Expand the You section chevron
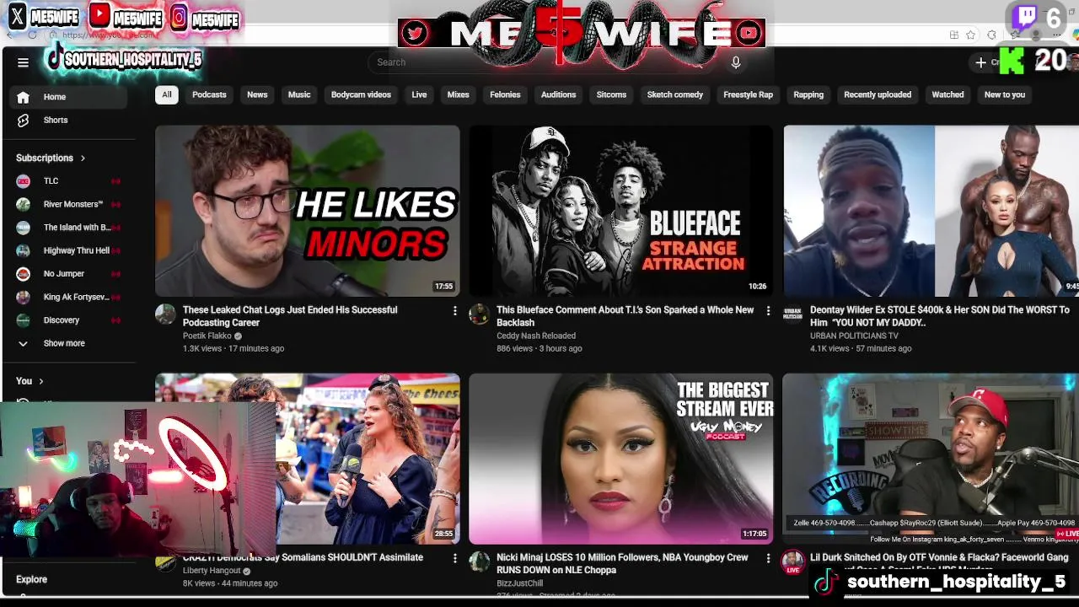The width and height of the screenshot is (1079, 607). coord(40,381)
